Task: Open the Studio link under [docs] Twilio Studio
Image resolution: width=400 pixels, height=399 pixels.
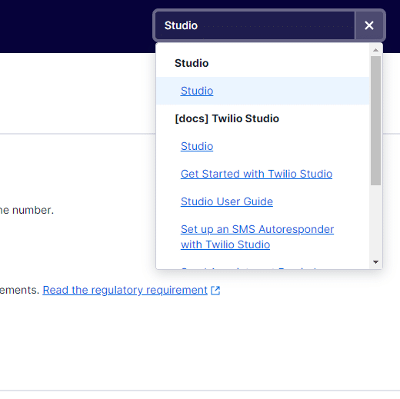Action: click(197, 146)
